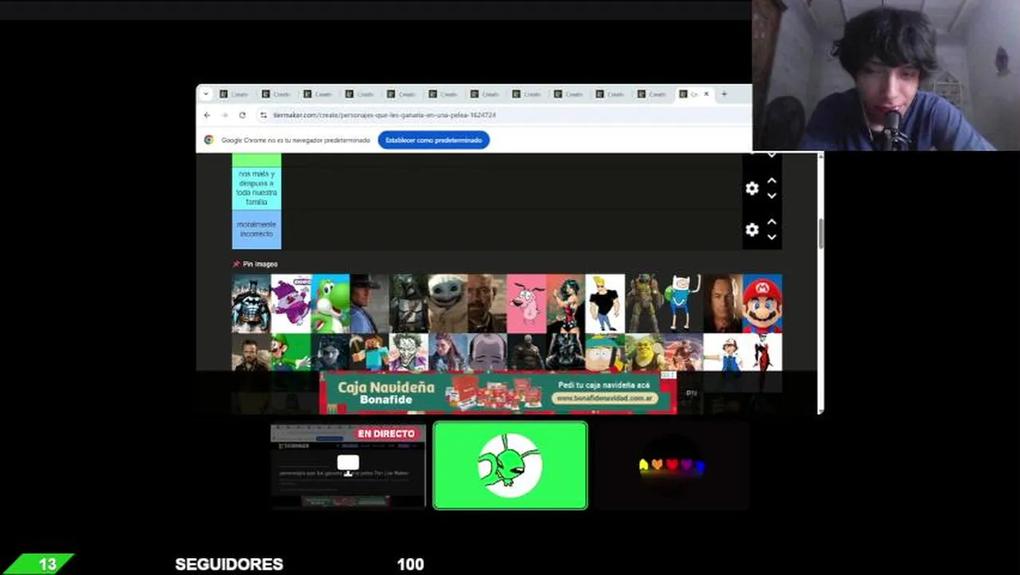The height and width of the screenshot is (575, 1020).
Task: Select the Batman character image
Action: point(251,303)
